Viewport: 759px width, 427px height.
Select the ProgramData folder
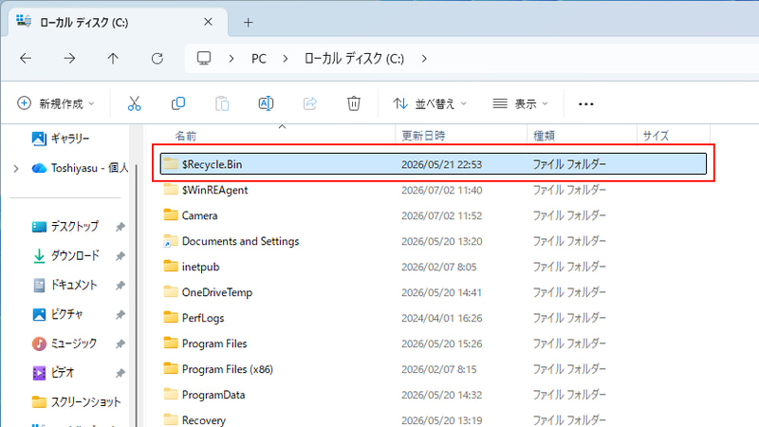point(434,395)
